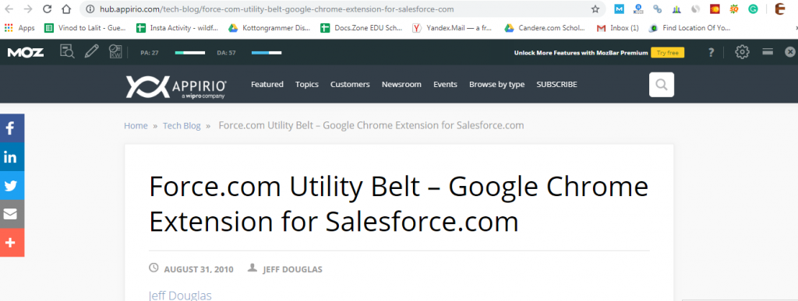Open Docs.Zone EDU bookmark

pos(362,28)
